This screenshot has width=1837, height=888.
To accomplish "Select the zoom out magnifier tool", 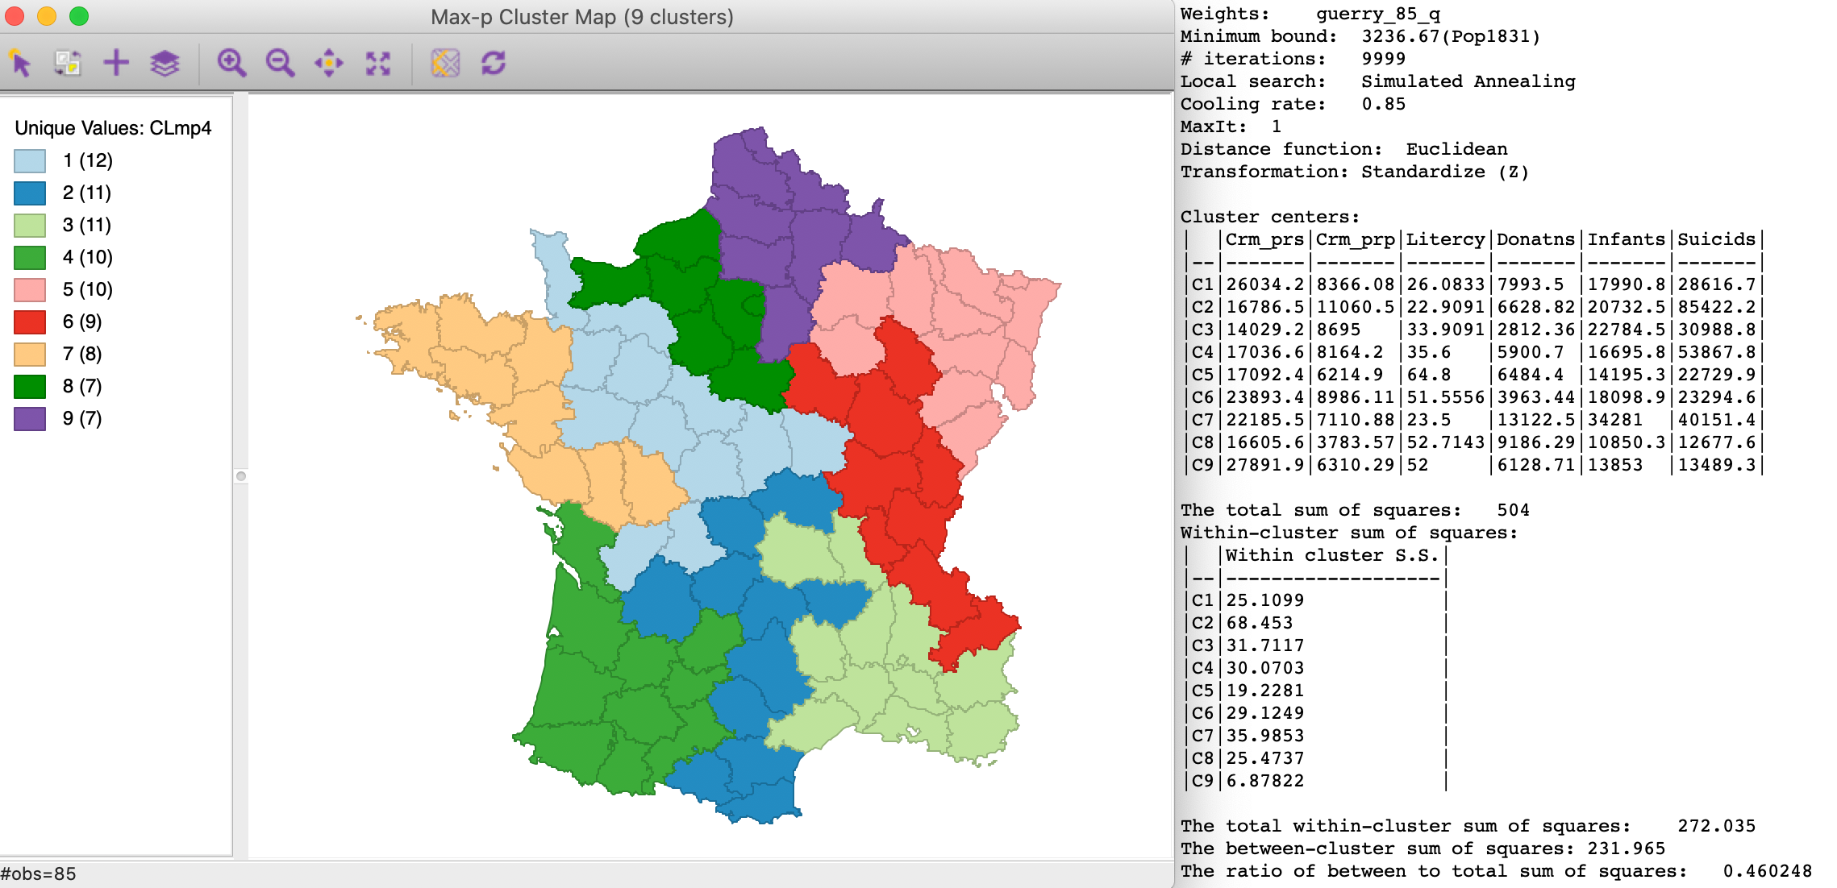I will pyautogui.click(x=280, y=63).
